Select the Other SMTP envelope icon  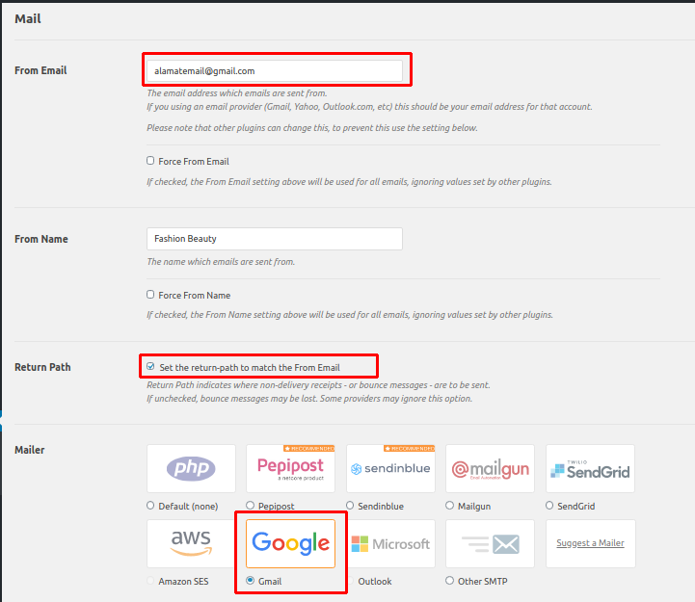point(491,543)
